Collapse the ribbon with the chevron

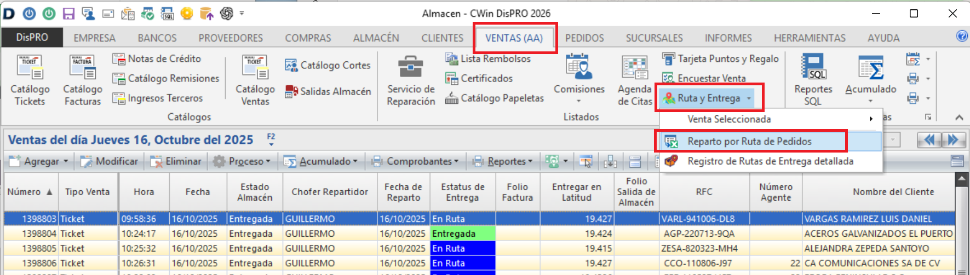click(959, 117)
